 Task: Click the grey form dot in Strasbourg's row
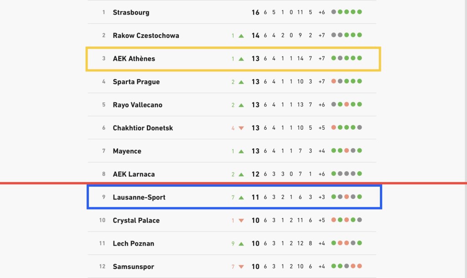click(334, 12)
